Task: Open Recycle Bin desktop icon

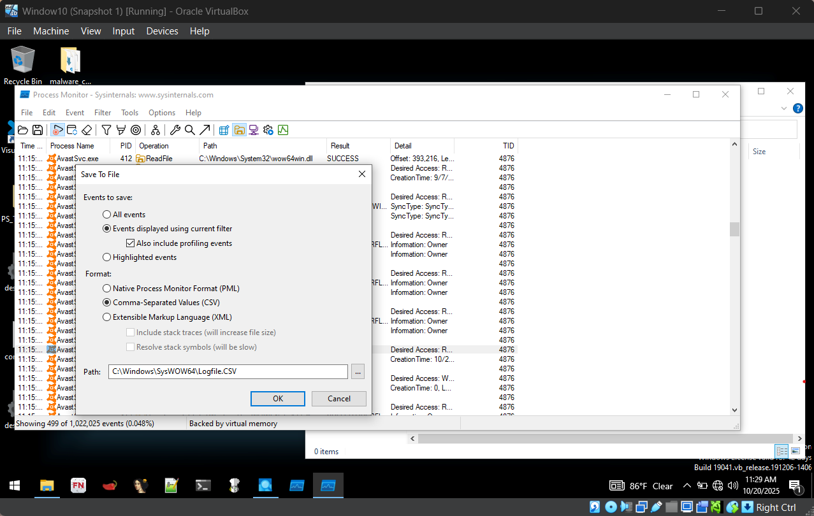Action: pyautogui.click(x=23, y=66)
